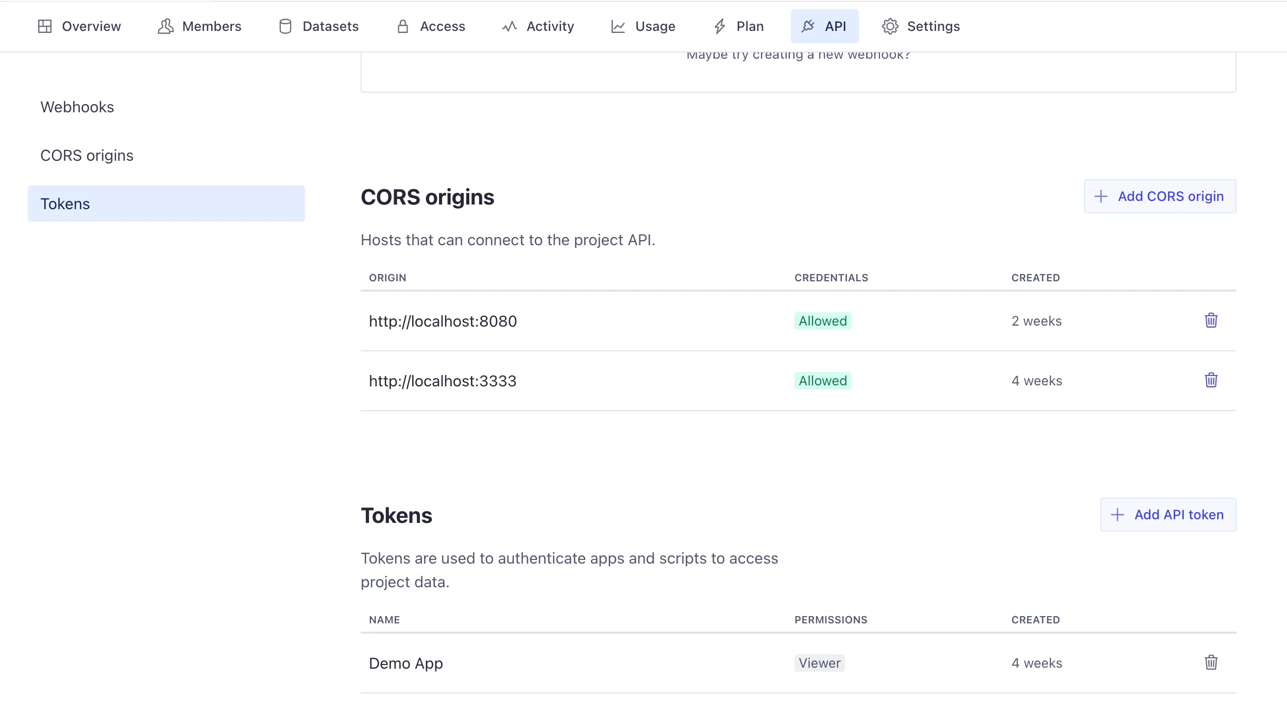Switch to the Usage tab
Viewport: 1287px width, 713px height.
point(643,26)
